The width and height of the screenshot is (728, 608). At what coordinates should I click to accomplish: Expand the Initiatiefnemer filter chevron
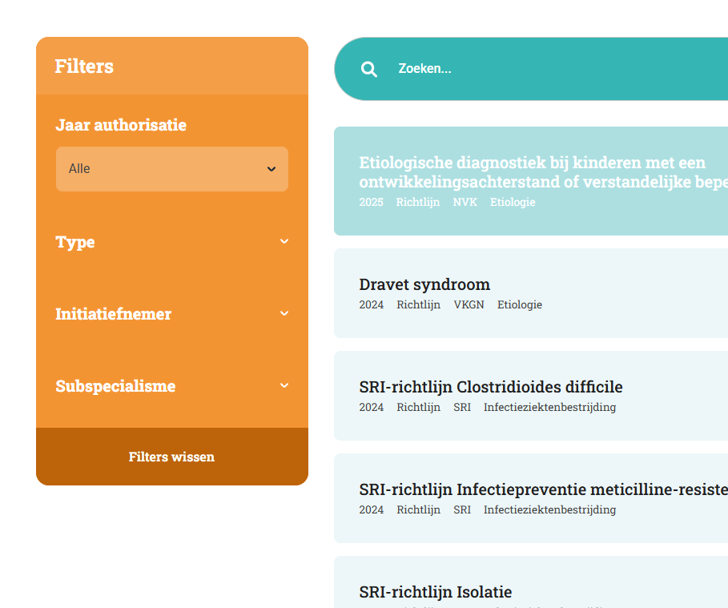tap(284, 314)
